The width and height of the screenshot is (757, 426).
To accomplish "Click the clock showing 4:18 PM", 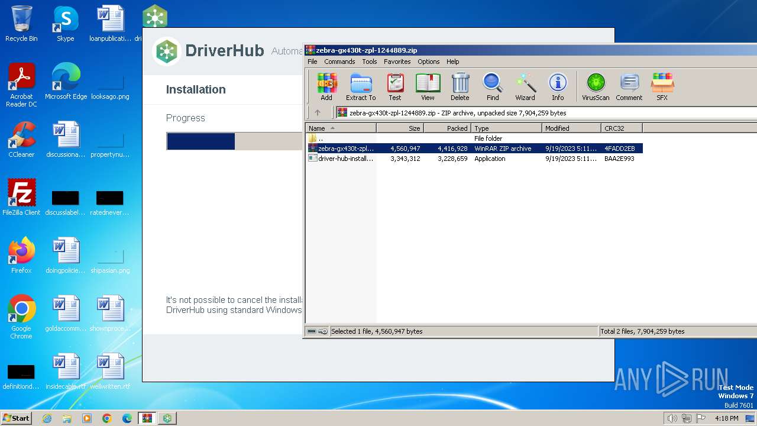I will (726, 418).
